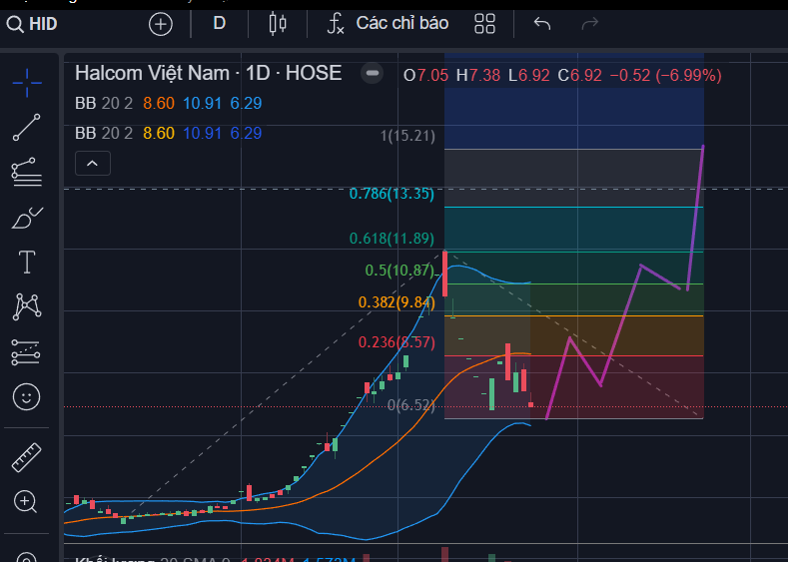Viewport: 788px width, 562px height.
Task: Select the brush drawing tool
Action: pyautogui.click(x=27, y=217)
